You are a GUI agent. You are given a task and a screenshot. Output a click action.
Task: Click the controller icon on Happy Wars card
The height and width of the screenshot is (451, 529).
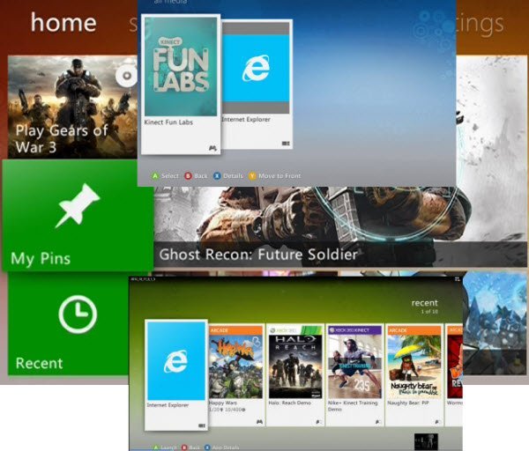point(259,421)
